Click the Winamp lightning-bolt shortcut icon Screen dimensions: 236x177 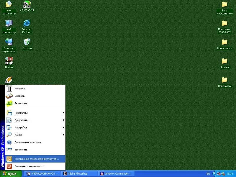click(x=9, y=80)
